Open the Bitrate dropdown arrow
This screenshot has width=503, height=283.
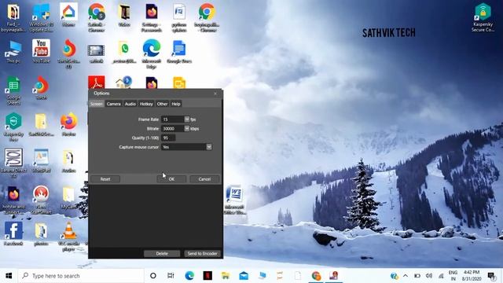tap(187, 129)
